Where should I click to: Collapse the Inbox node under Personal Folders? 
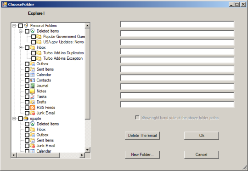(21, 47)
